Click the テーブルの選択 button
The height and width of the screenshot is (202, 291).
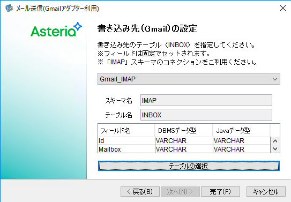(189, 166)
